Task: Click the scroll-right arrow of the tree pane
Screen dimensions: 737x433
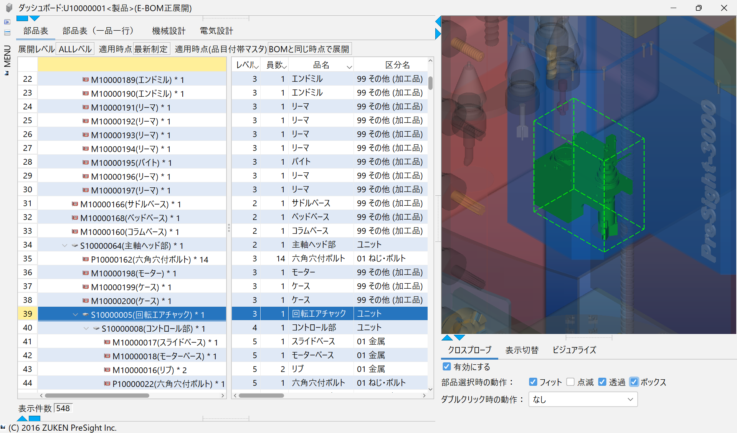Action: tap(223, 395)
